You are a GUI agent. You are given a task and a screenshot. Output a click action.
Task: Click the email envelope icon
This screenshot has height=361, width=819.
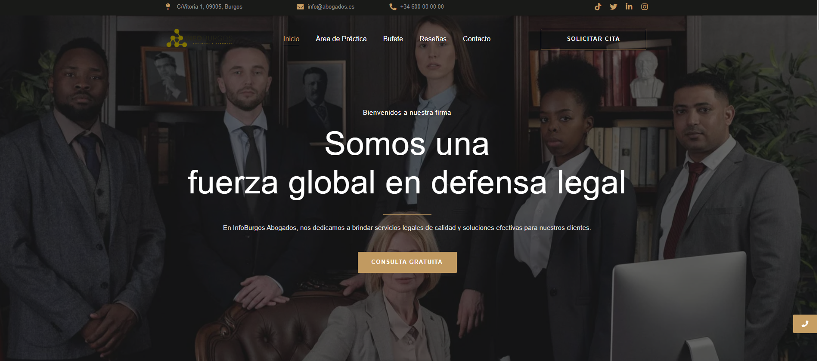pyautogui.click(x=300, y=7)
